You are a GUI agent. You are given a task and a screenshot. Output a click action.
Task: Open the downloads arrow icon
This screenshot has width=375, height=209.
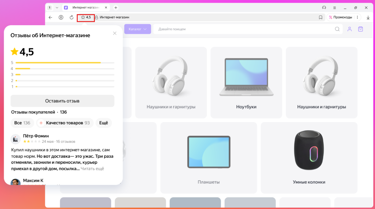pyautogui.click(x=368, y=17)
